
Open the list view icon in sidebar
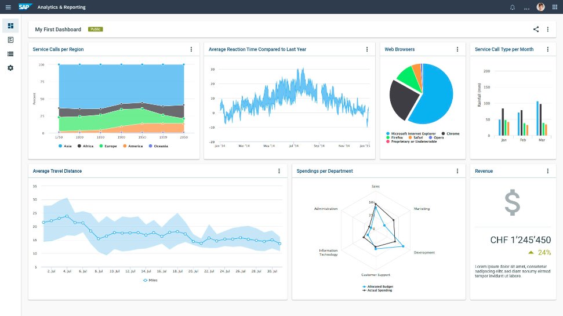tap(10, 54)
